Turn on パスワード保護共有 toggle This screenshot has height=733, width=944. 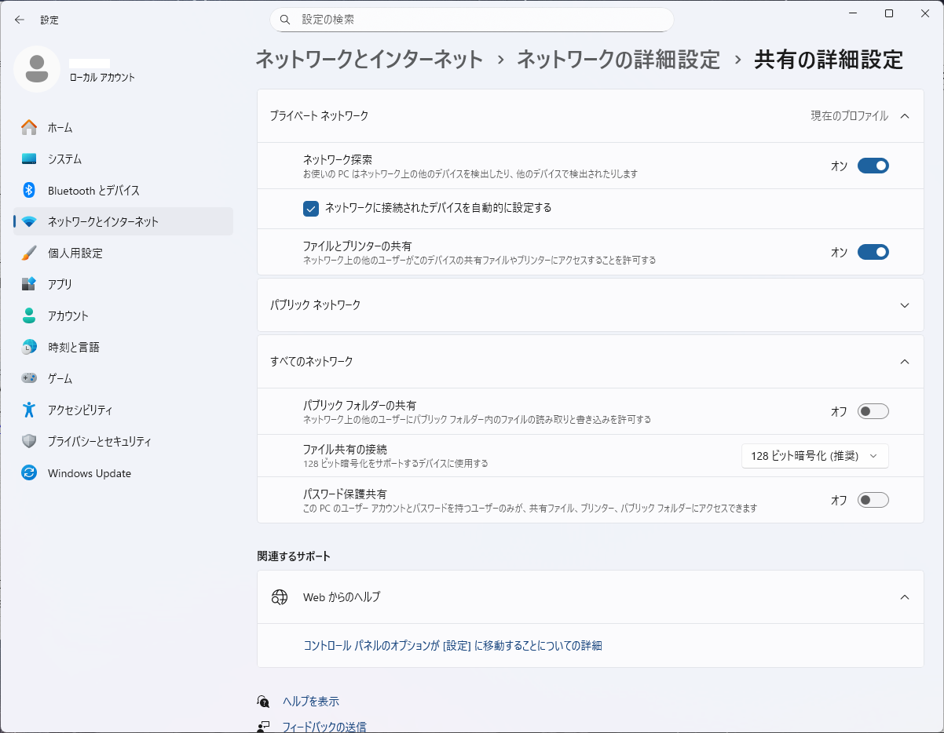[873, 500]
